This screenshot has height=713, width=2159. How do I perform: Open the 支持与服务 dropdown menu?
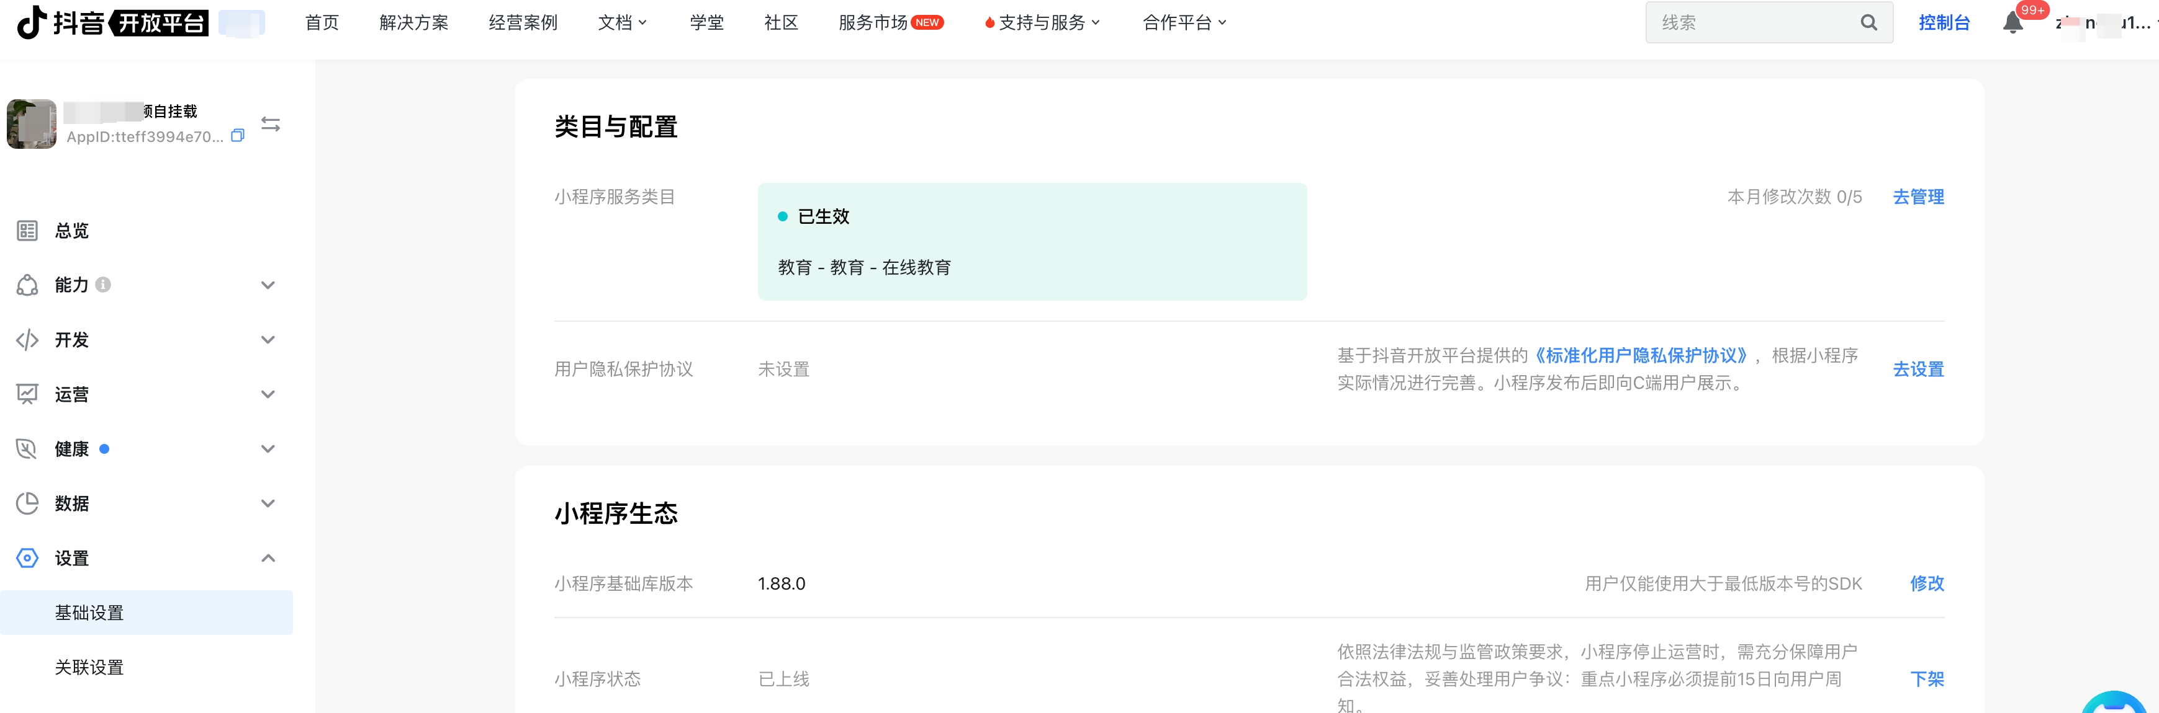1043,22
